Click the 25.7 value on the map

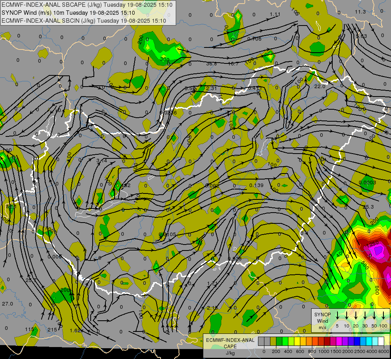[31, 280]
